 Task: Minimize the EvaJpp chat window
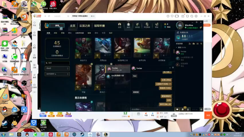[170, 68]
